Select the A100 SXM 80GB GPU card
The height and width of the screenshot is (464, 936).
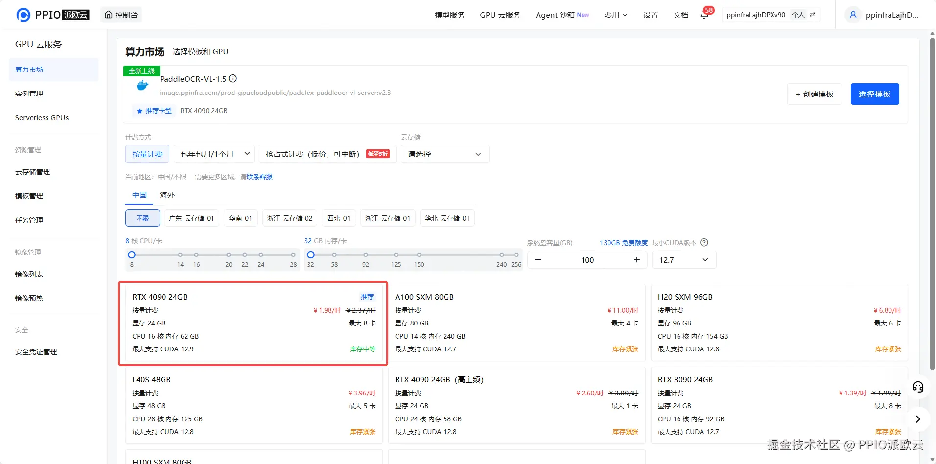pyautogui.click(x=516, y=323)
